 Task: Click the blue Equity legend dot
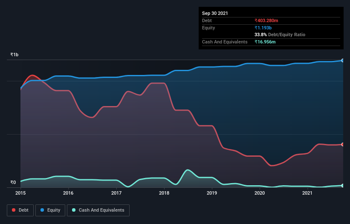point(42,210)
